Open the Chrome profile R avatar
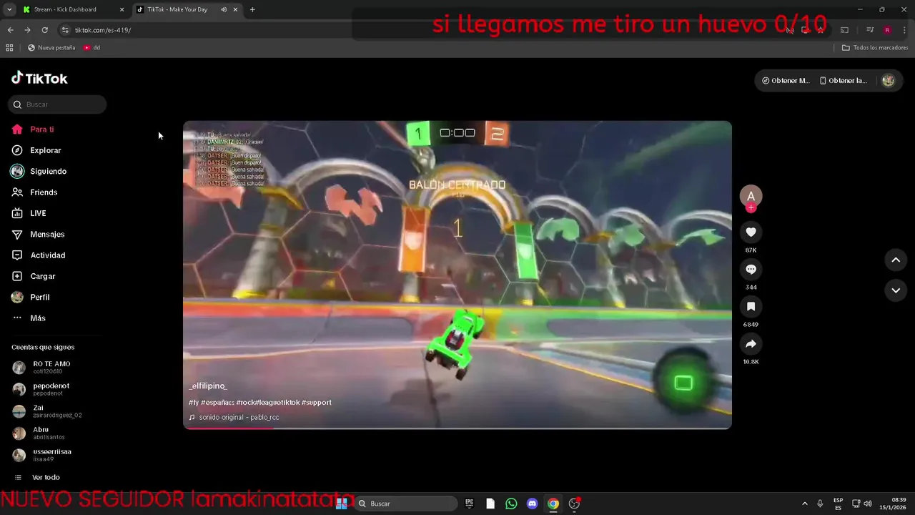 tap(887, 30)
